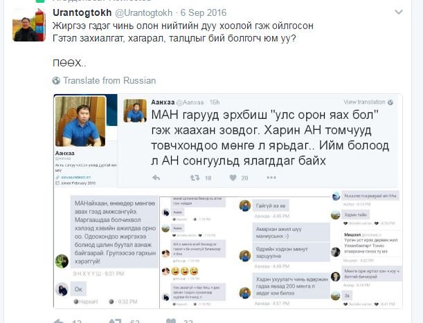Click Translate from Russian
Image resolution: width=423 pixels, height=323 pixels.
109,81
